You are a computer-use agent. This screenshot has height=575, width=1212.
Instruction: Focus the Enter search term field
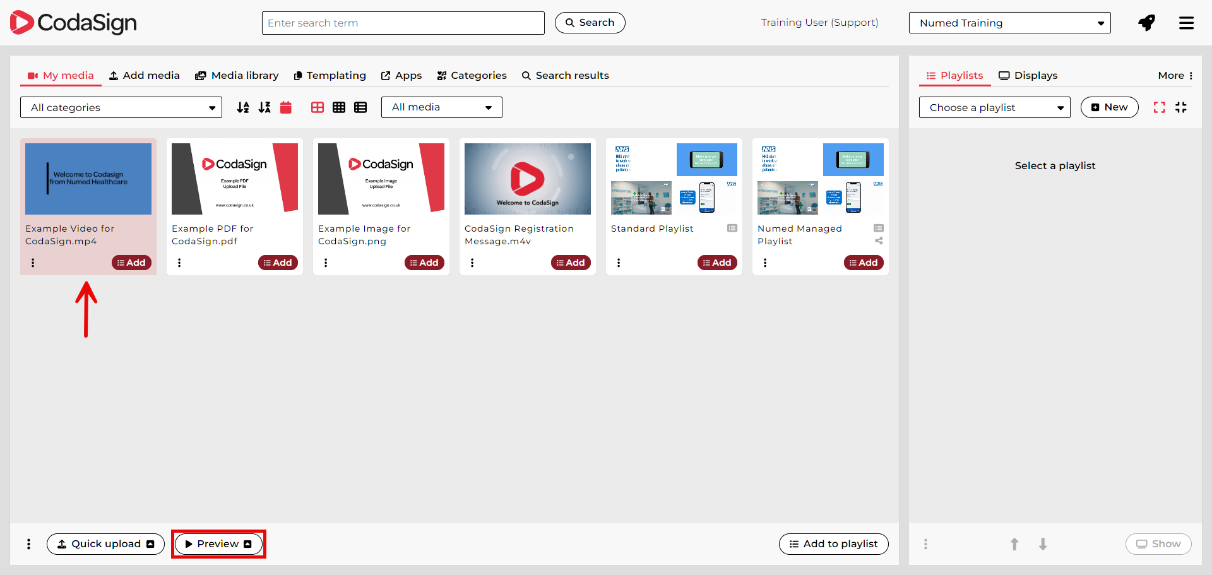tap(403, 23)
